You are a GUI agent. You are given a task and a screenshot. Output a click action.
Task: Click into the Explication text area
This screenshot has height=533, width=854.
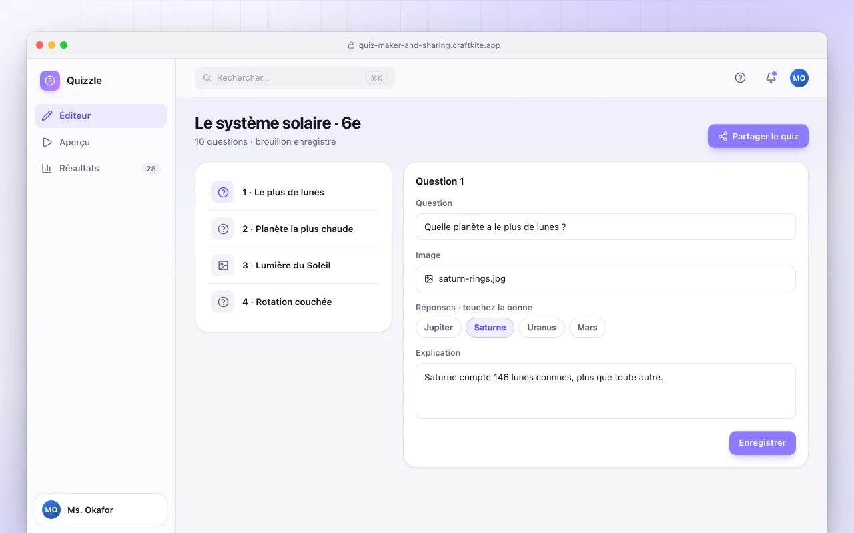click(x=606, y=391)
